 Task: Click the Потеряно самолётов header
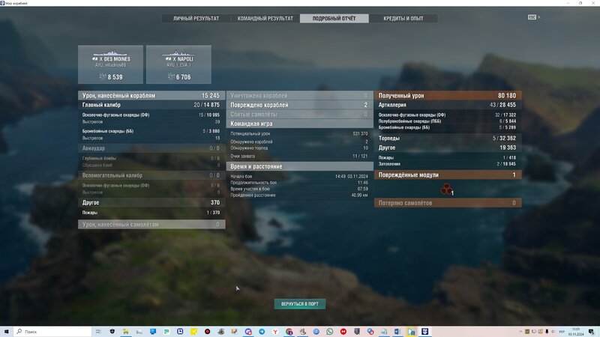coord(448,203)
